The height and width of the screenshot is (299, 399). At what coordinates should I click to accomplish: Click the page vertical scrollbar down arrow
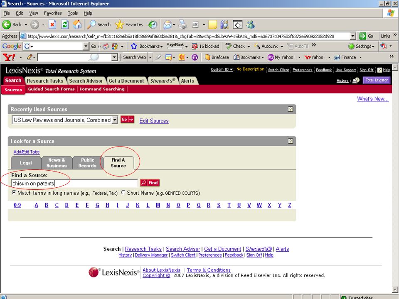395,289
